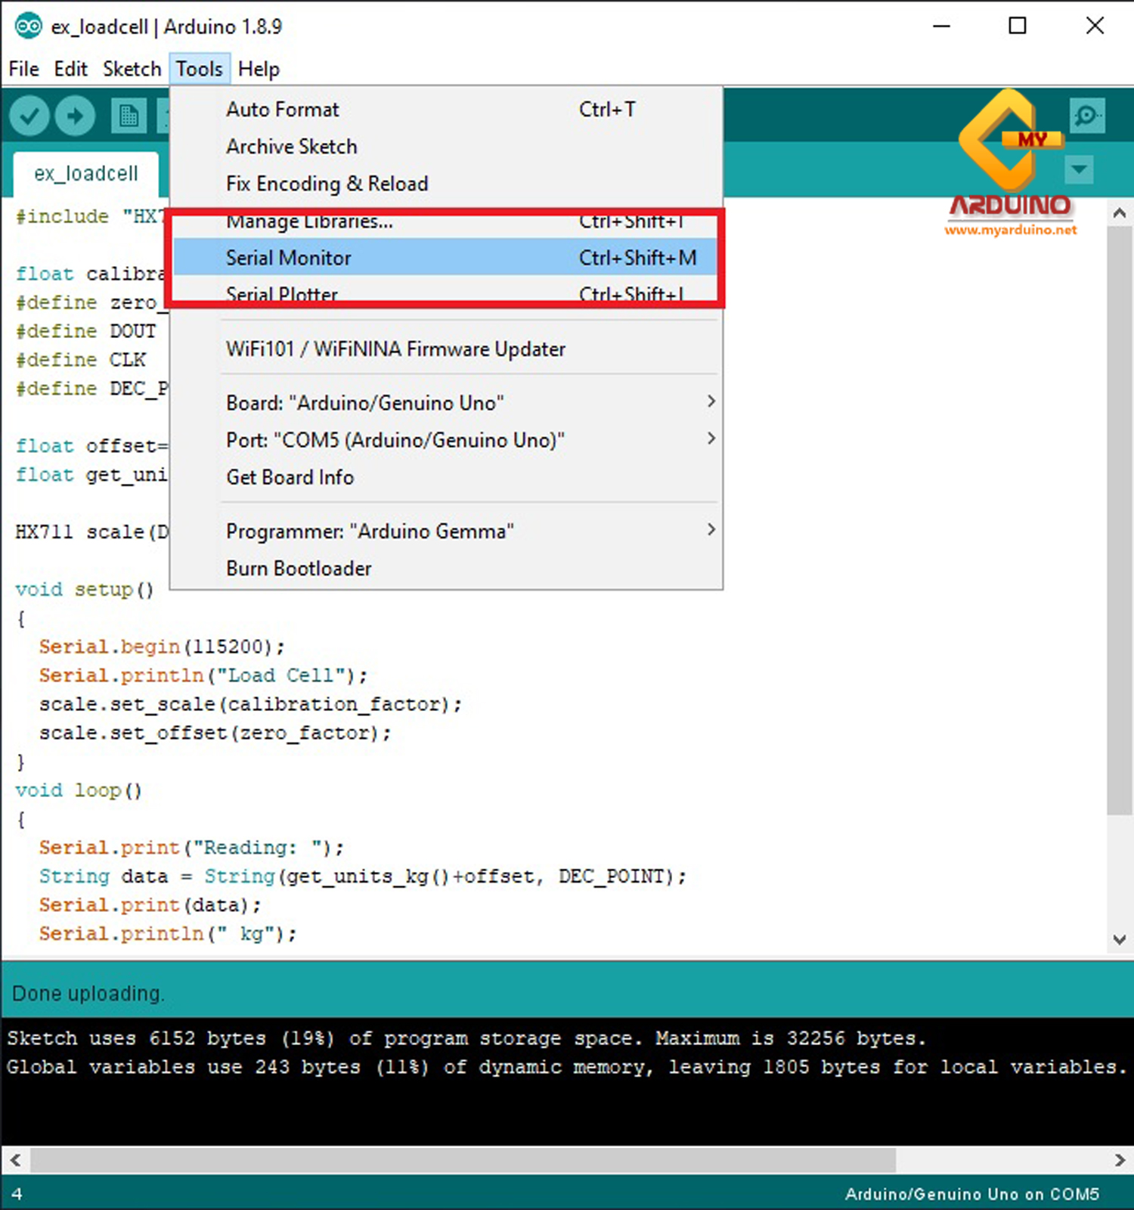Open the Help menu

(259, 69)
